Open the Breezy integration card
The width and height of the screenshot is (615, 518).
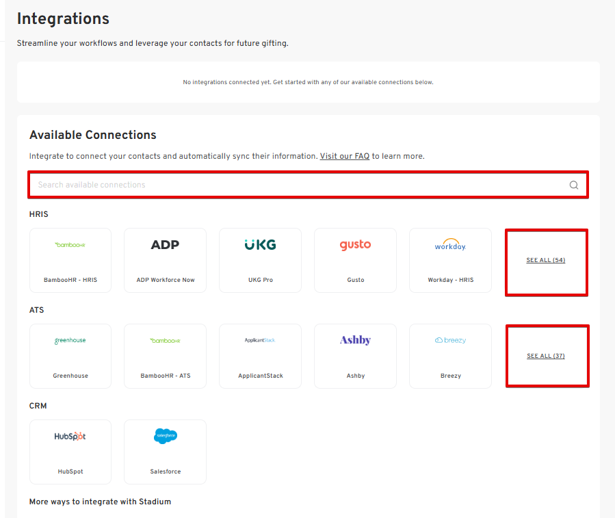450,357
